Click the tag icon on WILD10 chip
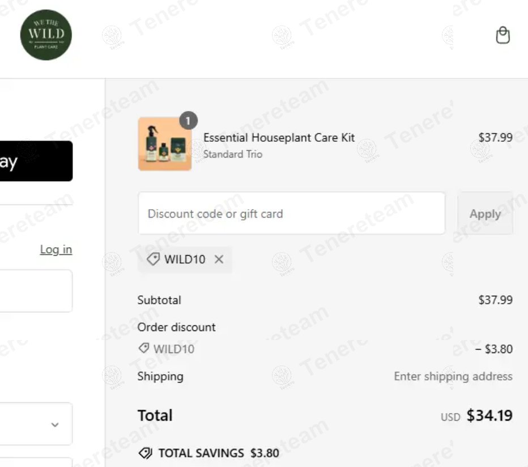Viewport: 528px width, 467px height. point(153,260)
